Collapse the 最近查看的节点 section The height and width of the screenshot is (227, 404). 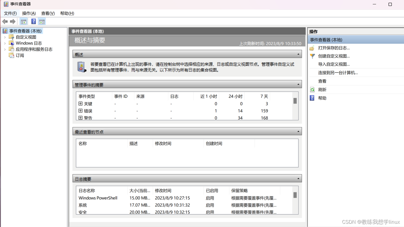pyautogui.click(x=298, y=132)
